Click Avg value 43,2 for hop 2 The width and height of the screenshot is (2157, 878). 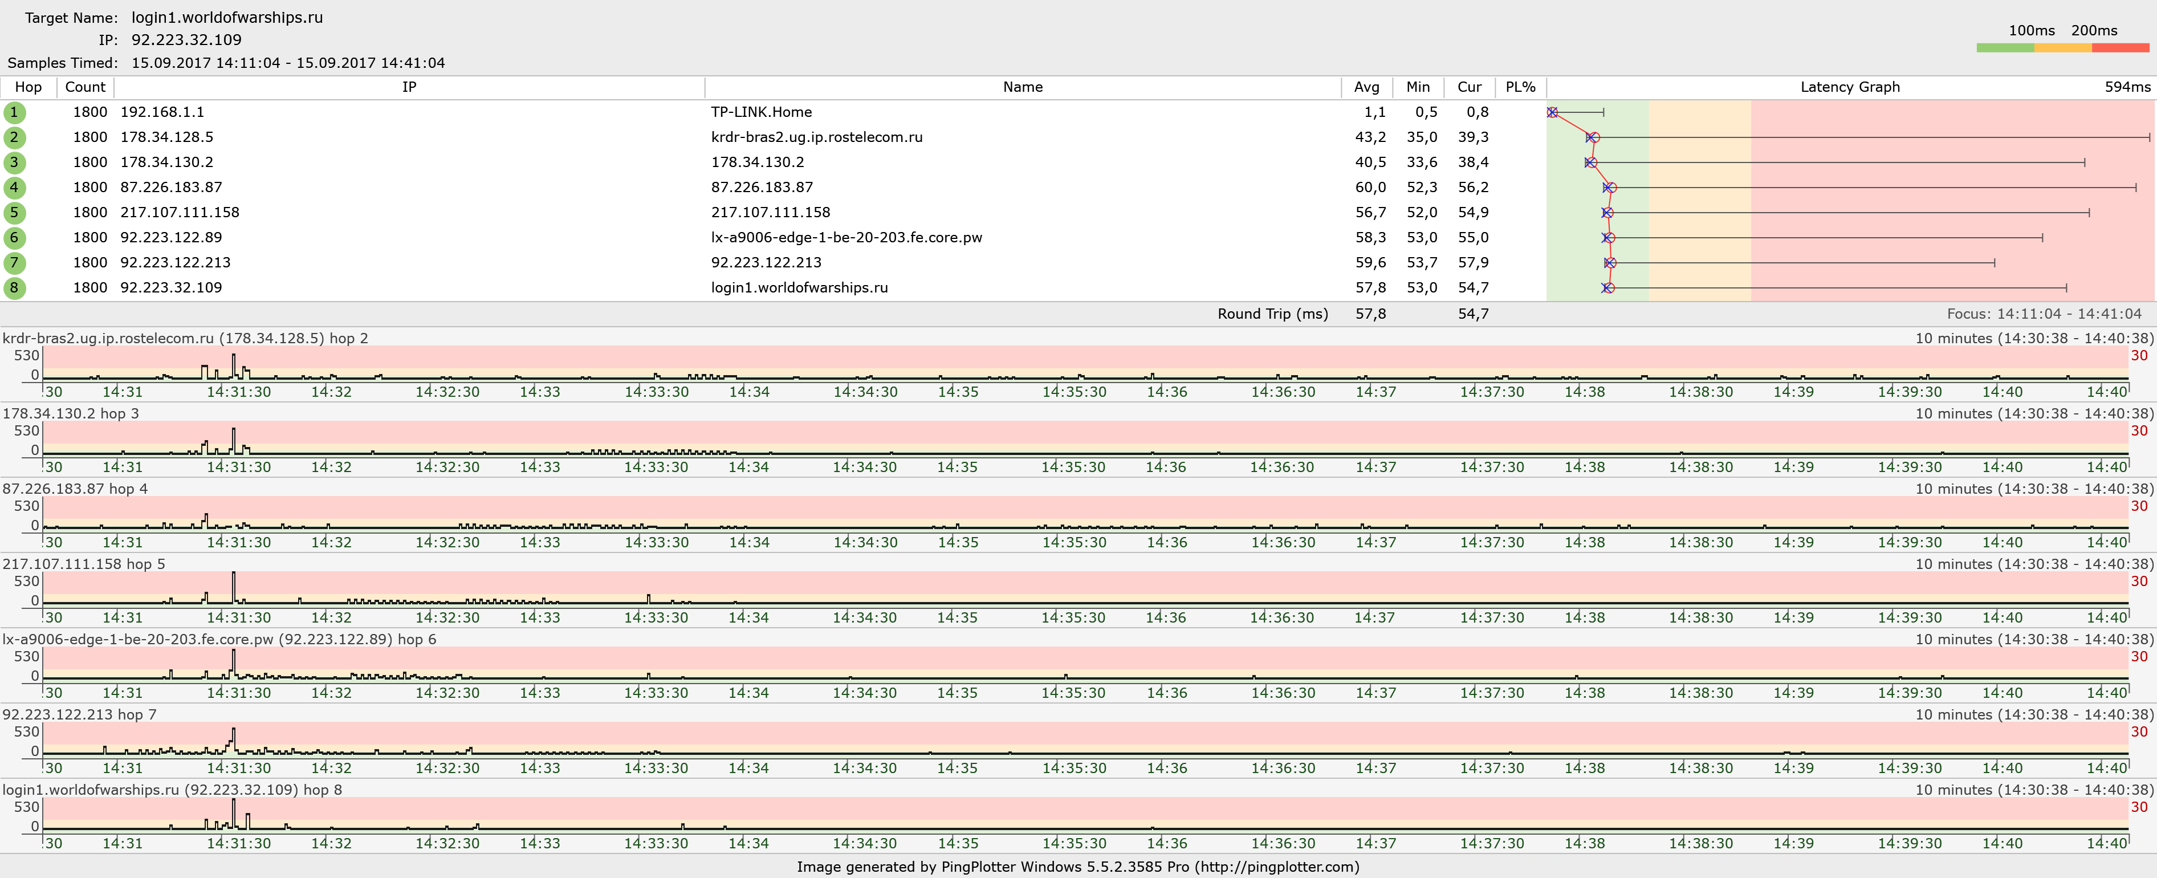click(1371, 137)
